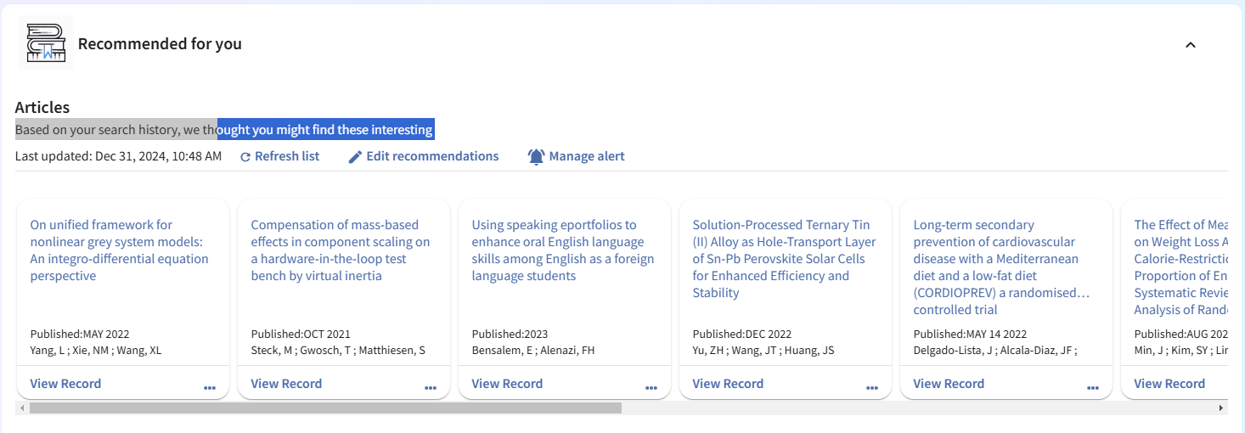Click the horizontal scrollbar thumb
This screenshot has width=1245, height=433.
click(x=325, y=408)
